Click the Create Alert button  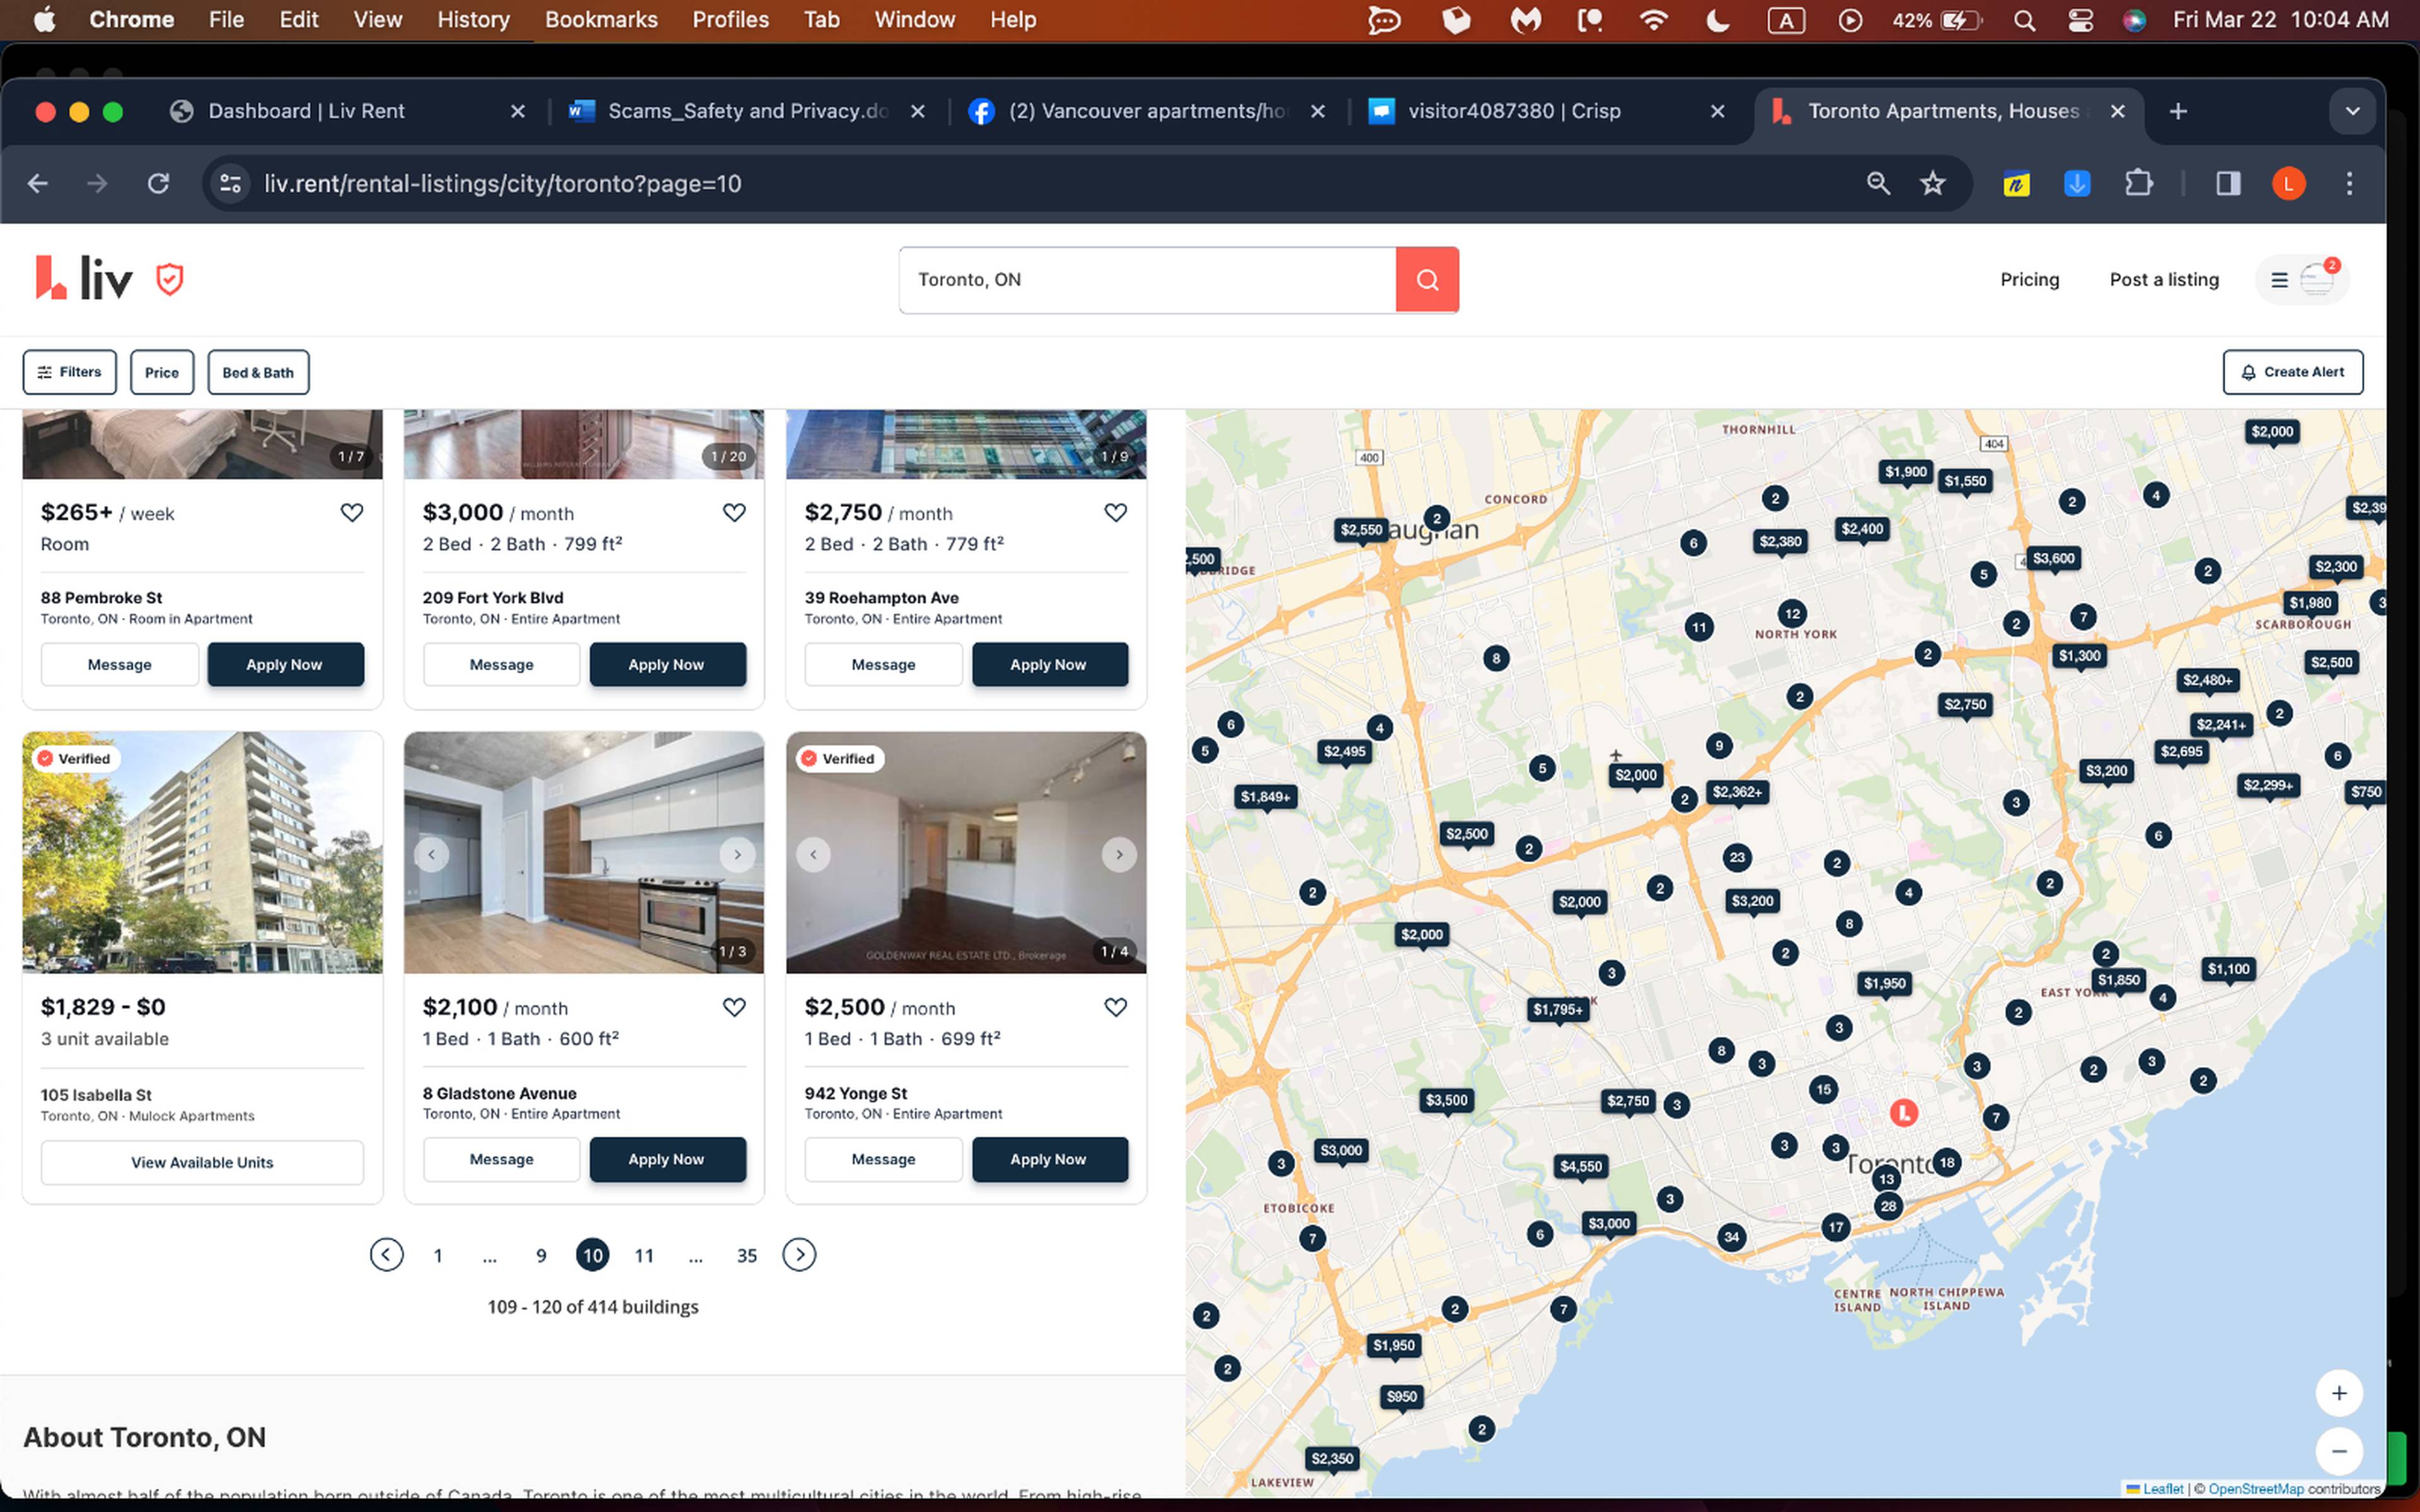pos(2292,372)
